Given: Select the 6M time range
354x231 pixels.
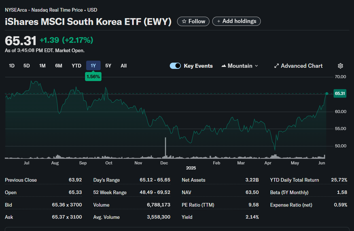Looking at the screenshot, I should point(59,66).
